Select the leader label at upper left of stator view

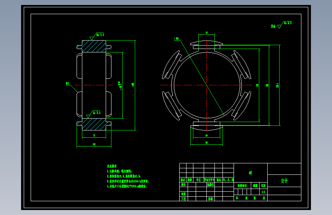click(x=176, y=39)
